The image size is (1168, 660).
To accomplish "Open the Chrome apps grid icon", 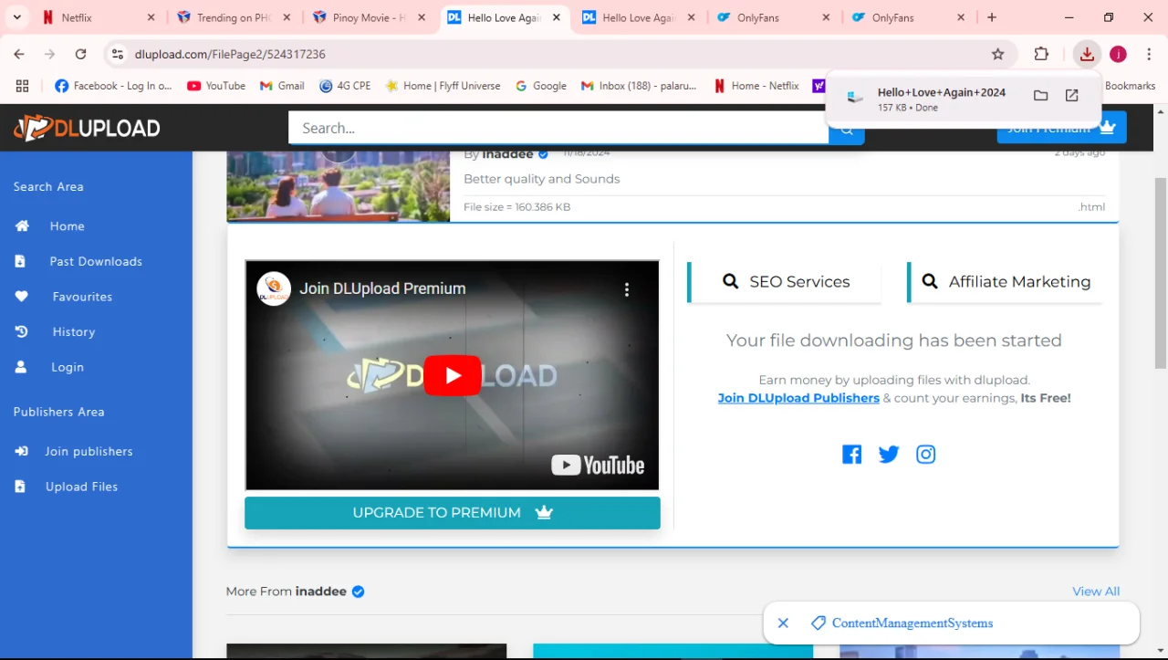I will pos(22,86).
